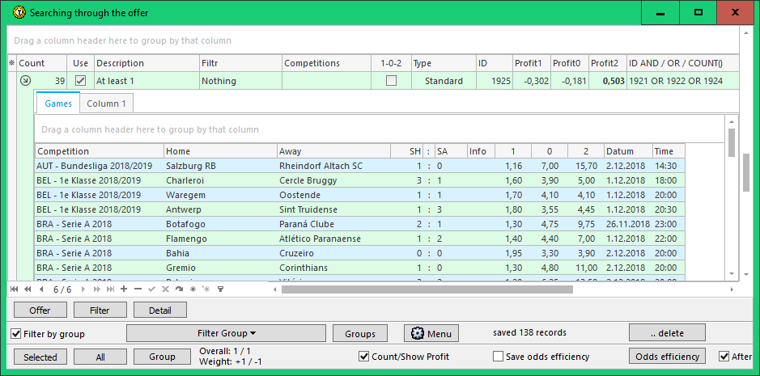The height and width of the screenshot is (376, 760).
Task: Click the add record plus icon
Action: 124,289
